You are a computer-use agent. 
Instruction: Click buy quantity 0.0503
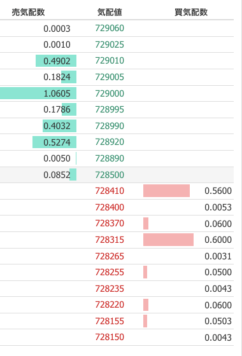coord(218,321)
